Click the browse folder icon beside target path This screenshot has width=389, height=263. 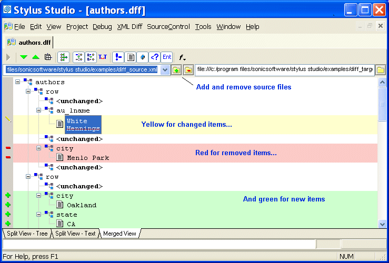coord(381,69)
